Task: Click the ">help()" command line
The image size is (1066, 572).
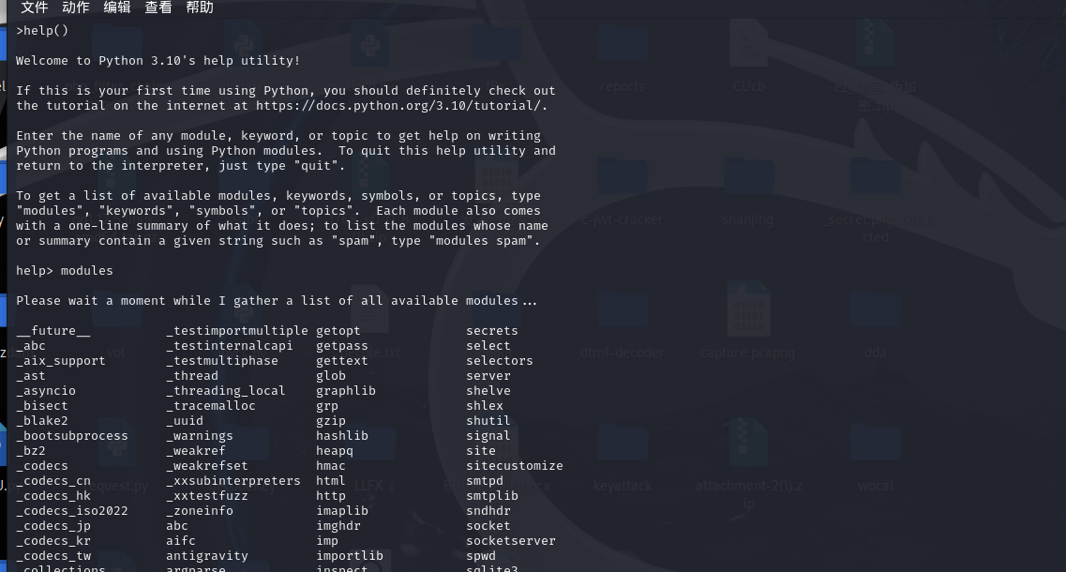Action: click(42, 31)
